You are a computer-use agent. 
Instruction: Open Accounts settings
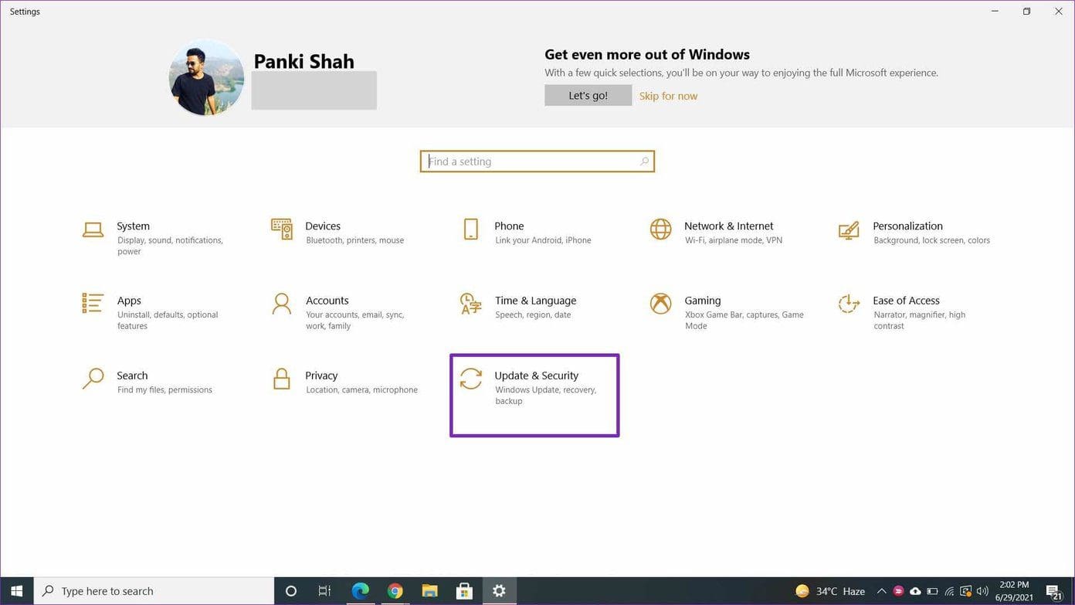(338, 312)
